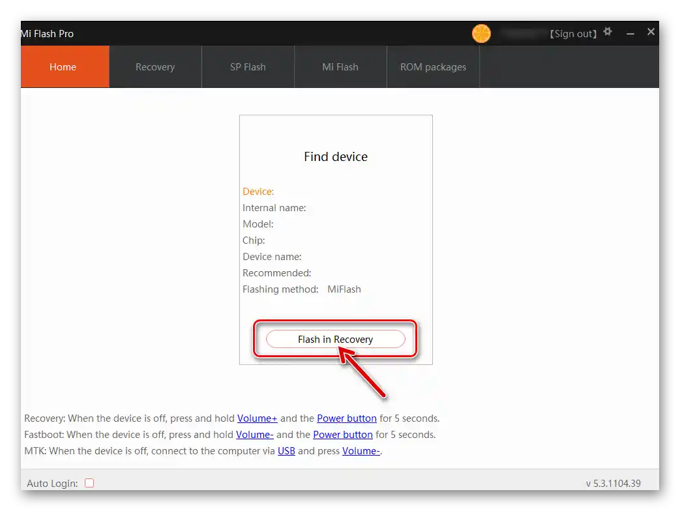Open Volume+ link in Recovery instructions
The height and width of the screenshot is (511, 680).
(257, 418)
